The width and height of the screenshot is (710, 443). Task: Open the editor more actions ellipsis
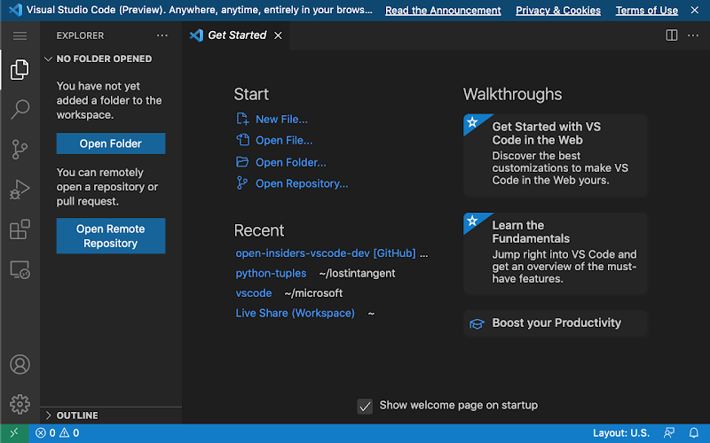pos(693,35)
